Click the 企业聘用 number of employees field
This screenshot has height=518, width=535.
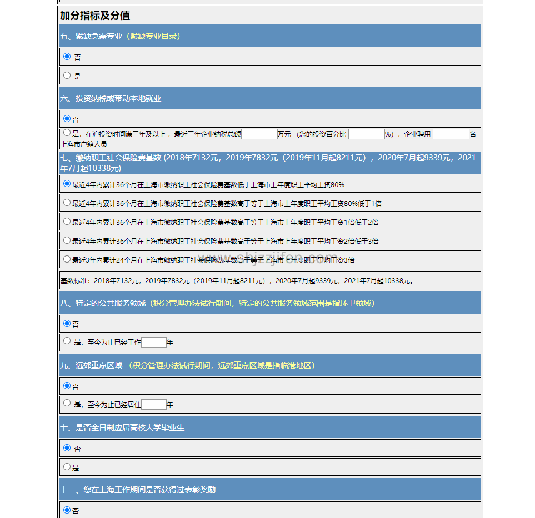coord(451,134)
